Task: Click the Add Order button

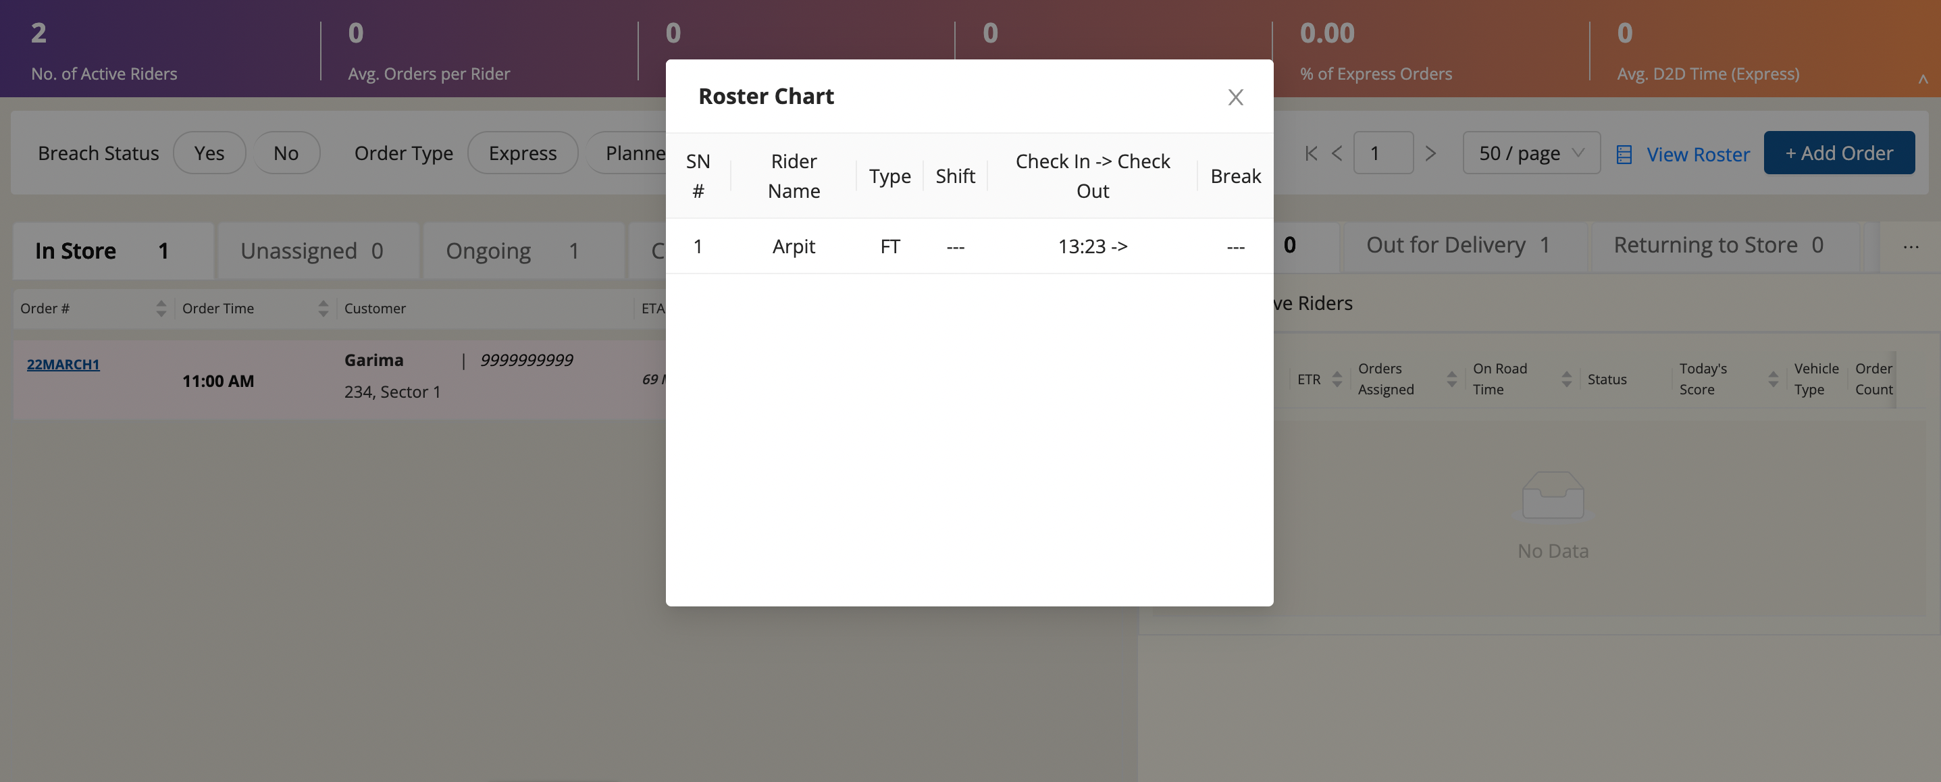Action: click(1838, 153)
